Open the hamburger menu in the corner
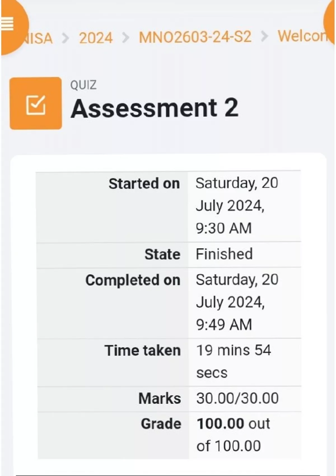The image size is (336, 476). [x=8, y=24]
